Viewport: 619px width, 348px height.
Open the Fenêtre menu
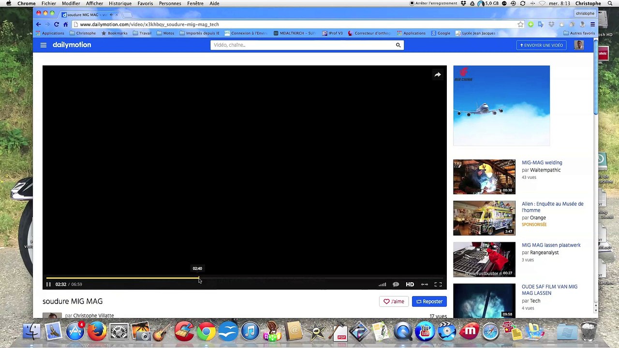pos(195,3)
